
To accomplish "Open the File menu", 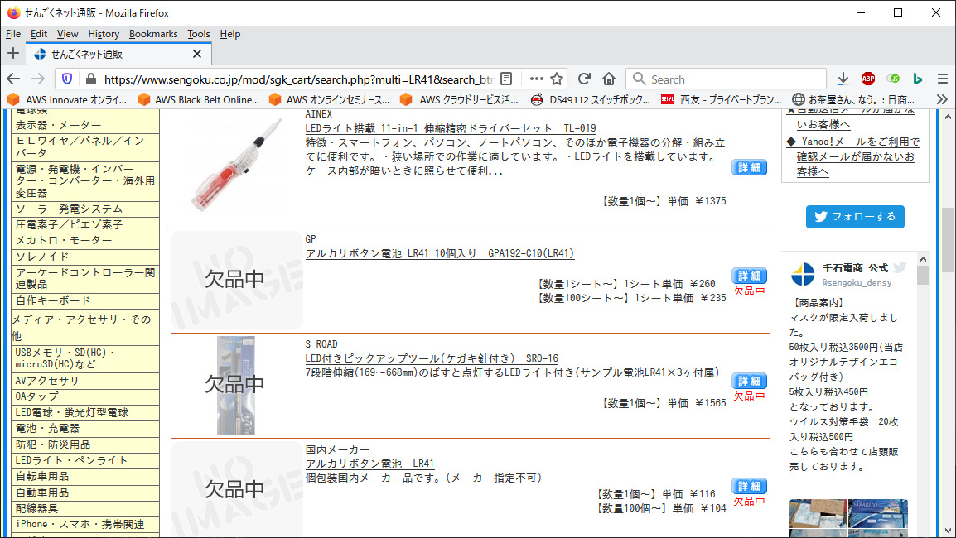I will [x=12, y=34].
